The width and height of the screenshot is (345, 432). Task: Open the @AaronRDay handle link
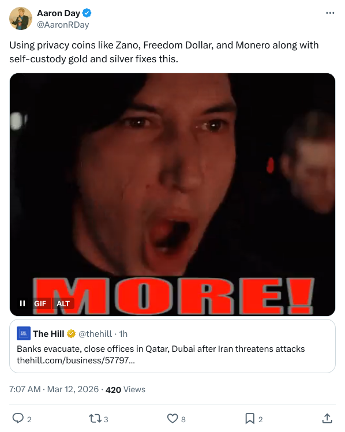tap(63, 25)
